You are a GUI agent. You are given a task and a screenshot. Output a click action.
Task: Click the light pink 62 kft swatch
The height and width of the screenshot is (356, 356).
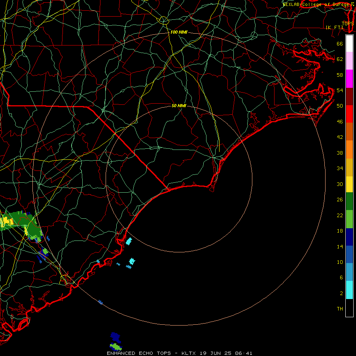349,61
